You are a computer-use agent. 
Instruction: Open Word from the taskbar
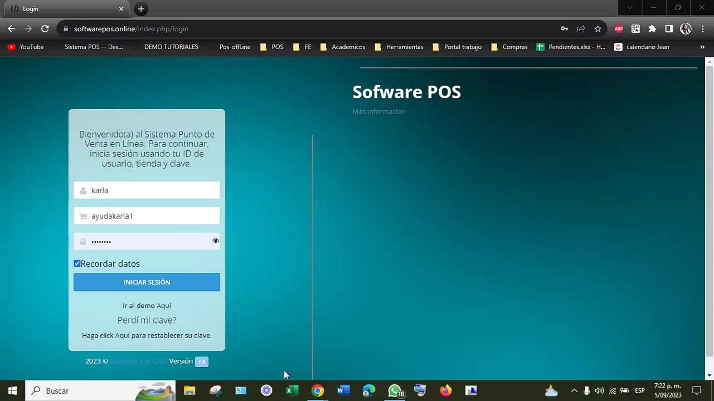(343, 390)
